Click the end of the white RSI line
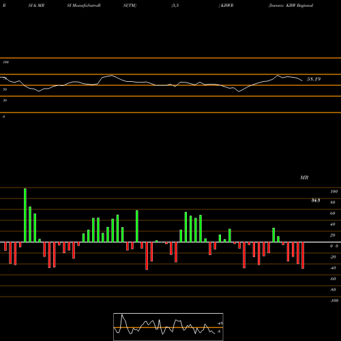This screenshot has height=341, width=341. pyautogui.click(x=302, y=80)
